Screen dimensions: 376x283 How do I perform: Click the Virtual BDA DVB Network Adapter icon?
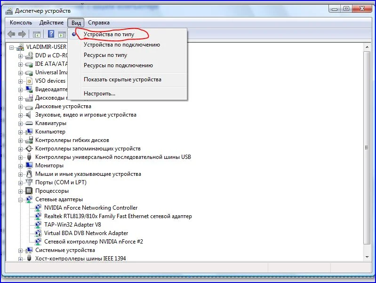[38, 233]
